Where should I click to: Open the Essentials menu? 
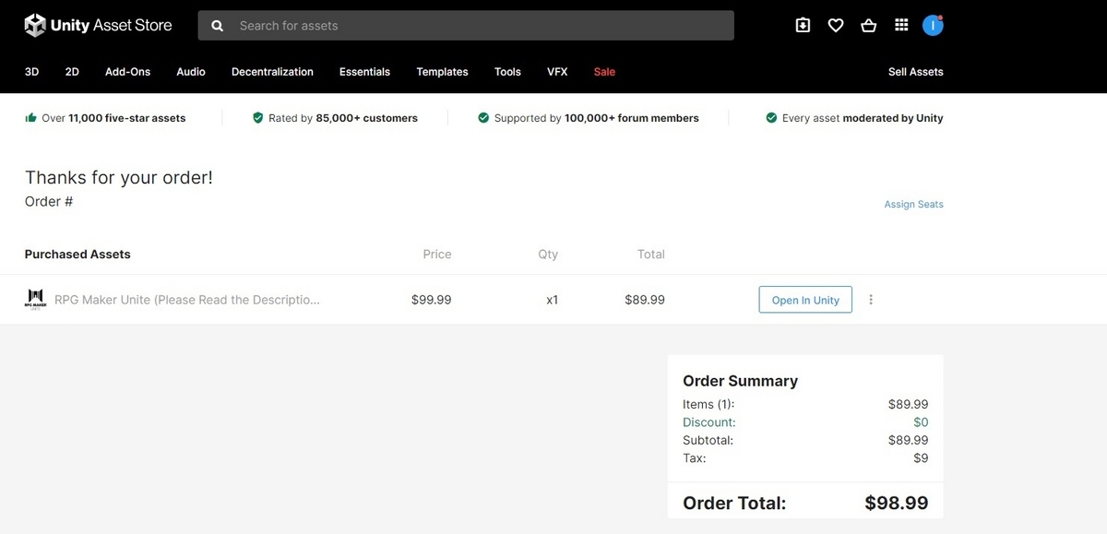click(364, 72)
